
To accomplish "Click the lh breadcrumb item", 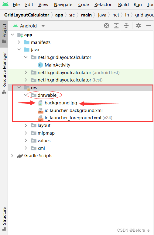I will 127,15.
